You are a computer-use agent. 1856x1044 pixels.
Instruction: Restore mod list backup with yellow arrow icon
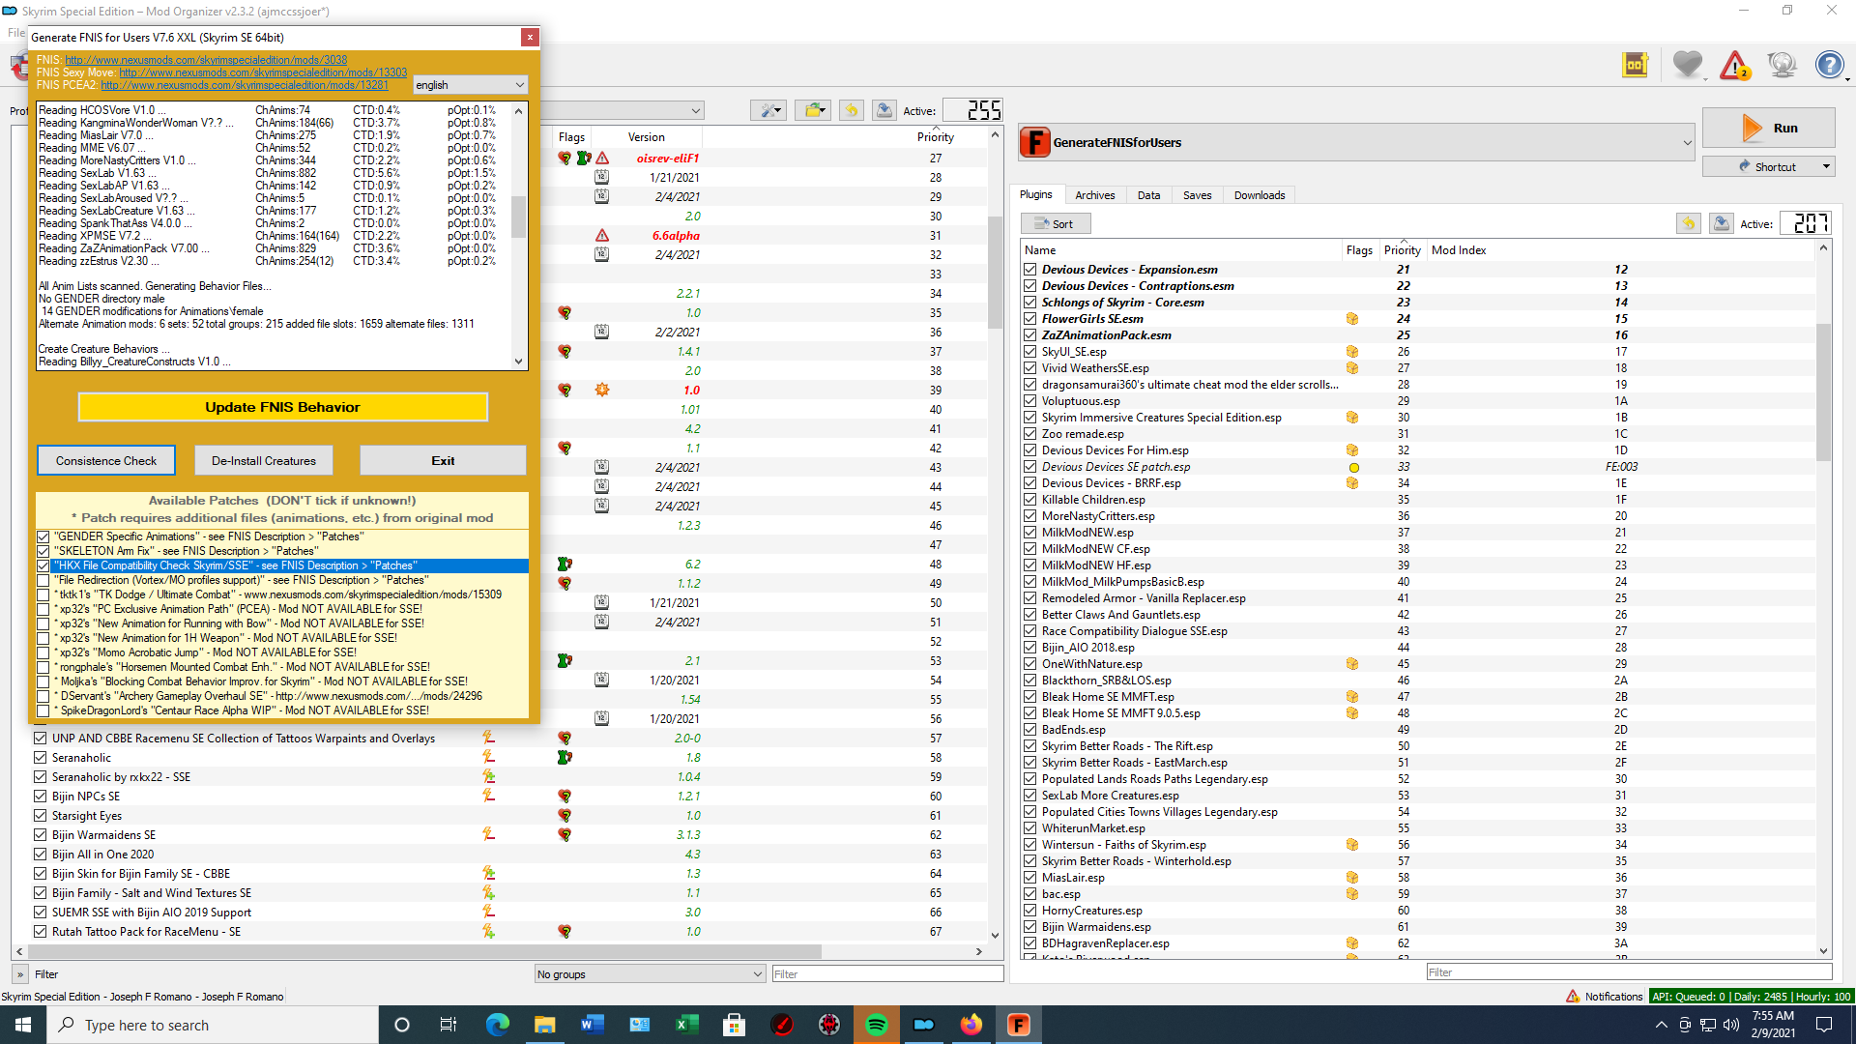coord(852,111)
